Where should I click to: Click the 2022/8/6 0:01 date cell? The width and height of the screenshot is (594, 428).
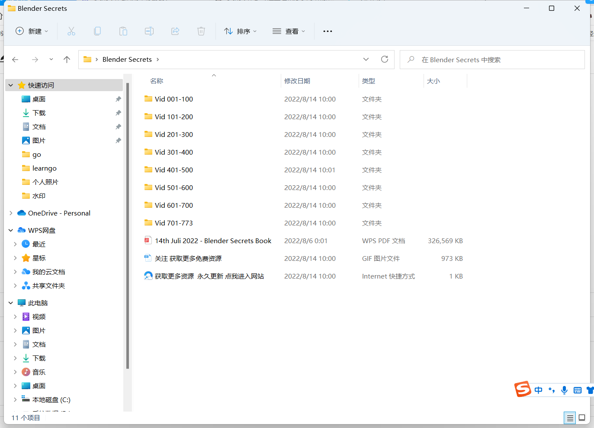(x=306, y=241)
